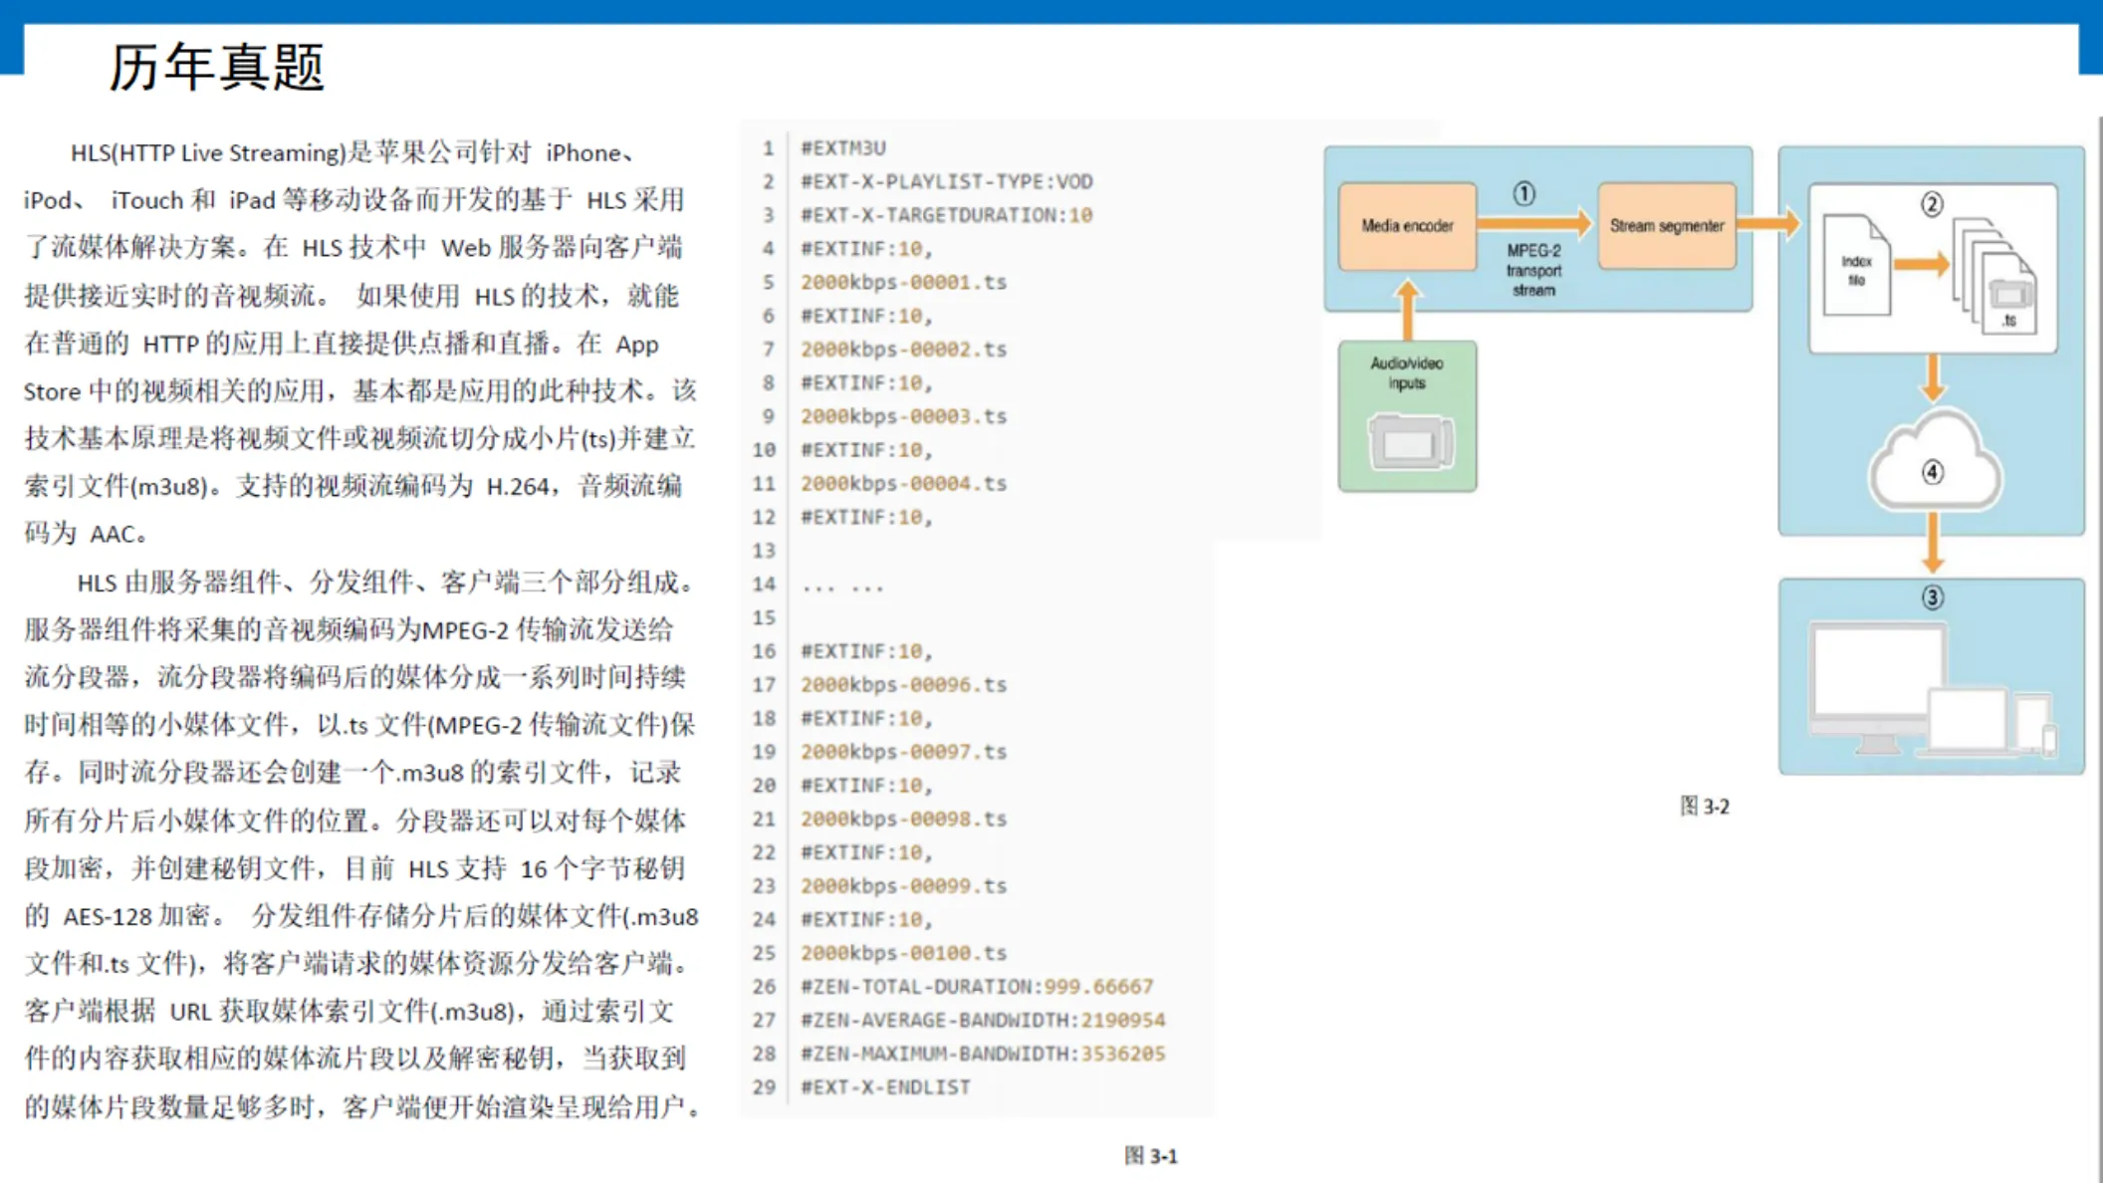Screen dimensions: 2103x1183
Task: Click the arrow between index file and .ts files
Action: coord(1921,265)
